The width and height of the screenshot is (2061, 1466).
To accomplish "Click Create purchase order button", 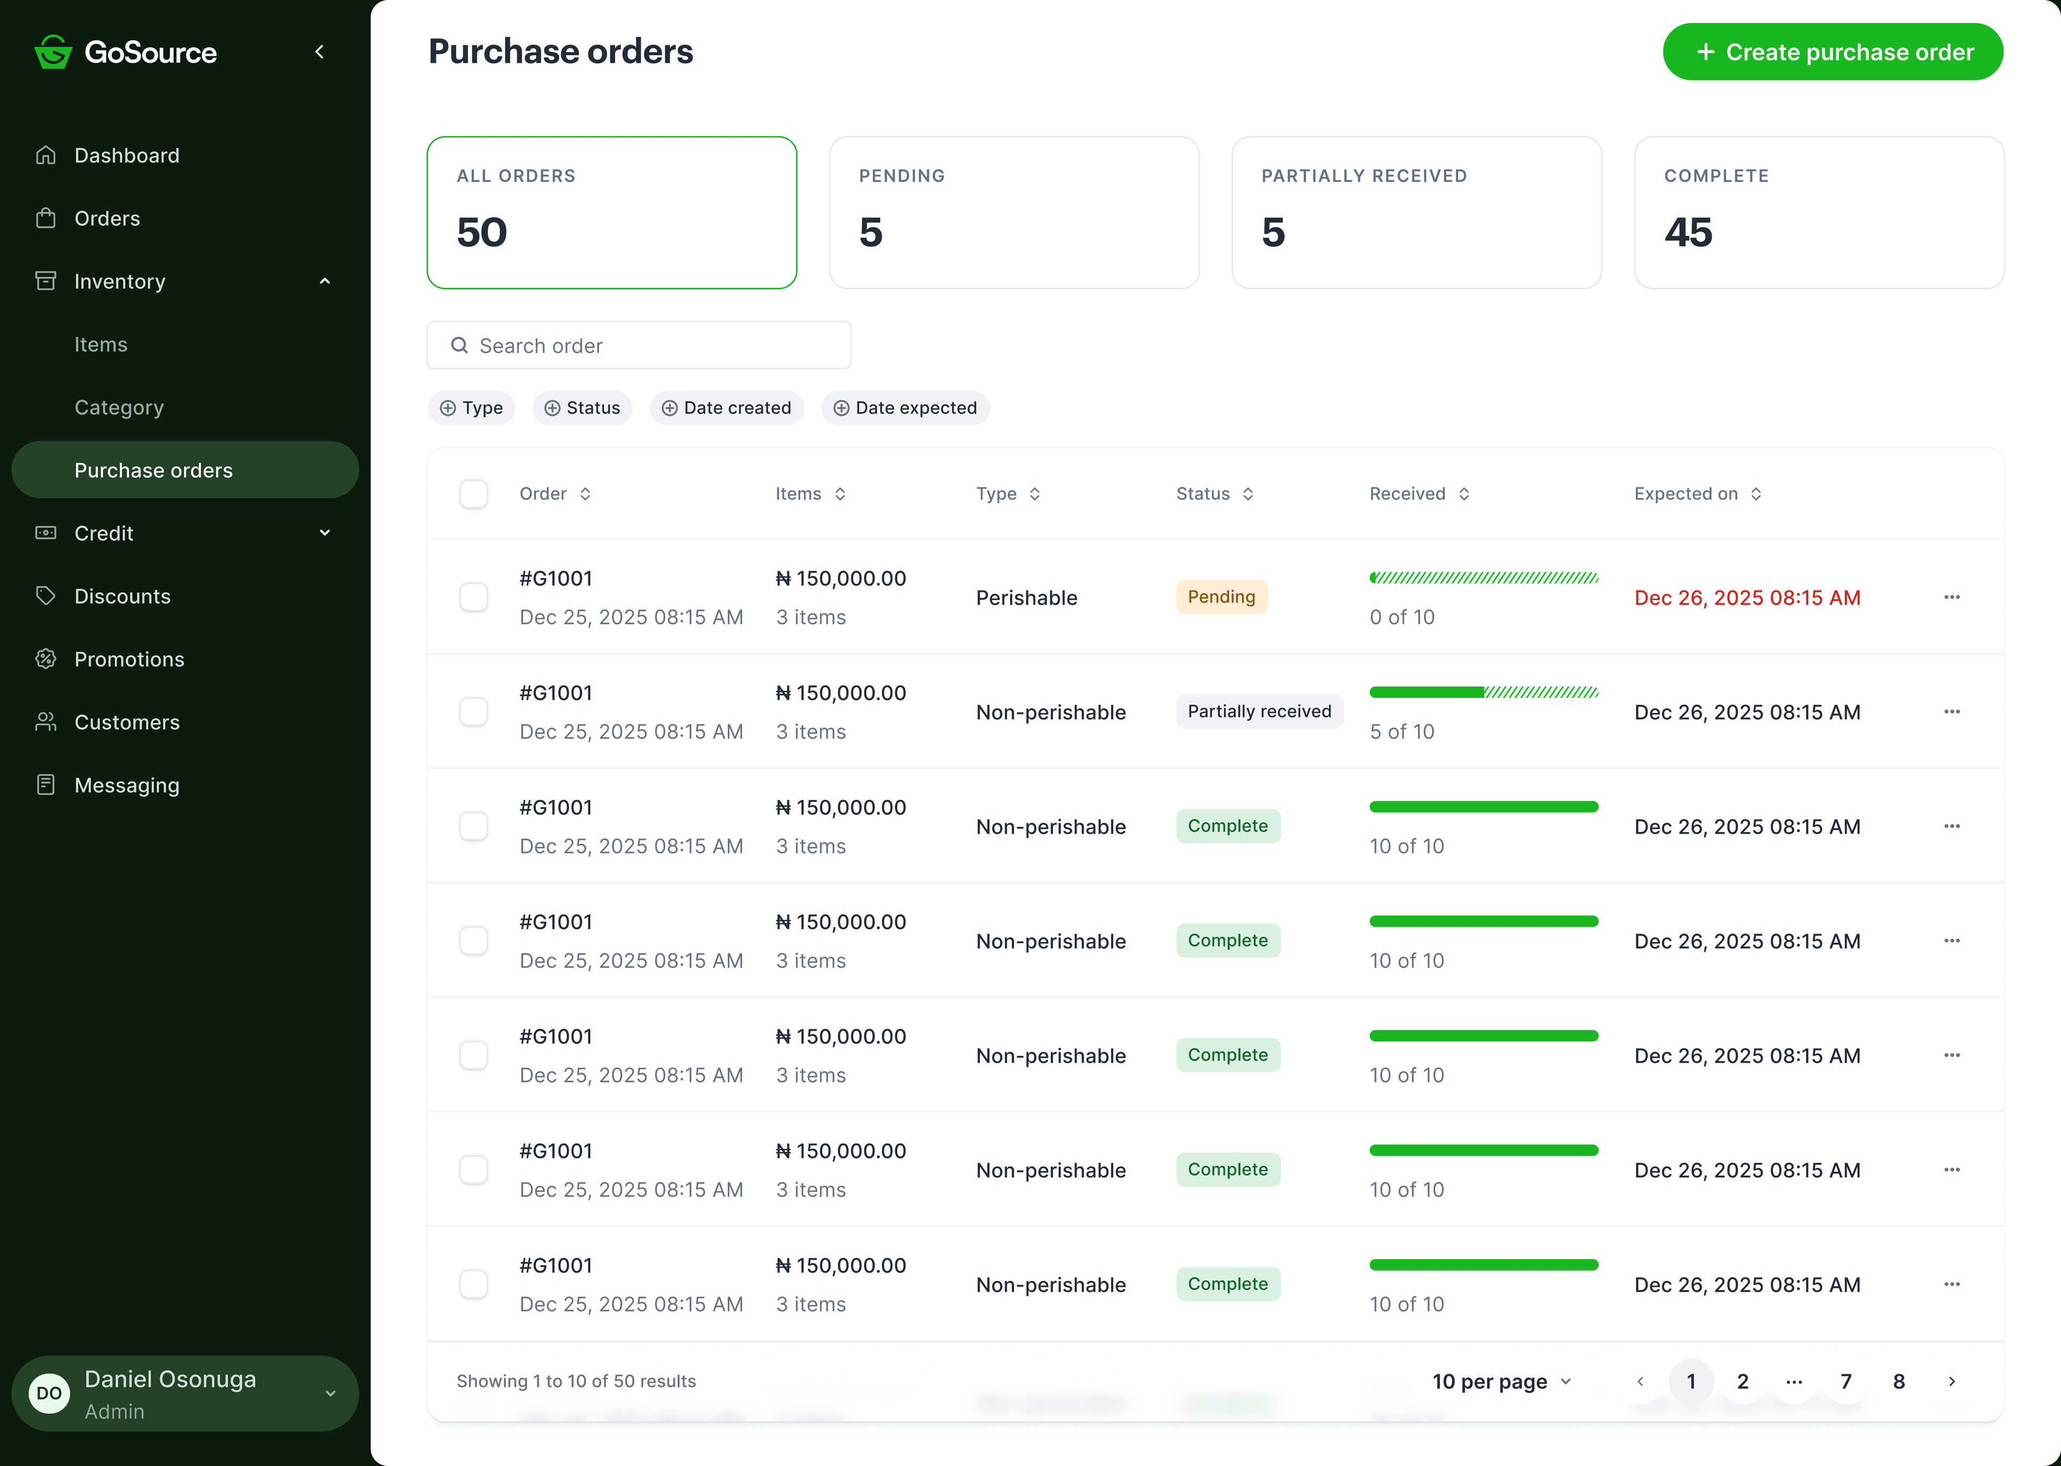I will click(x=1833, y=52).
